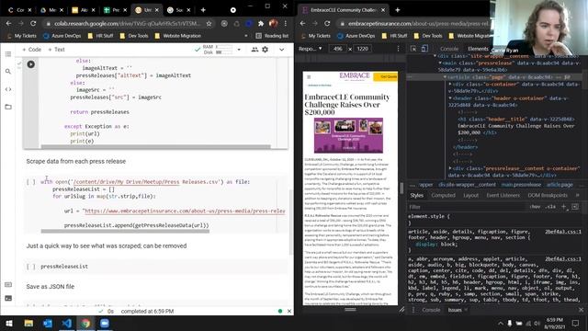
Task: Expand div class="o-container" node
Action: [x=450, y=85]
